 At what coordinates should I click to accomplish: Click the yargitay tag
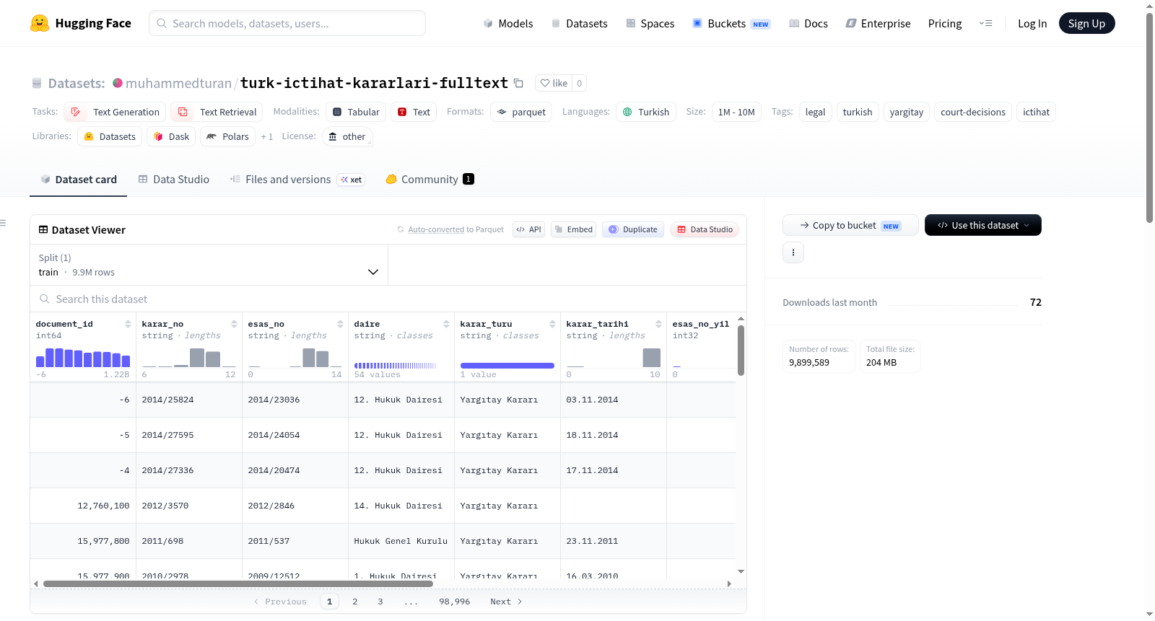[907, 112]
